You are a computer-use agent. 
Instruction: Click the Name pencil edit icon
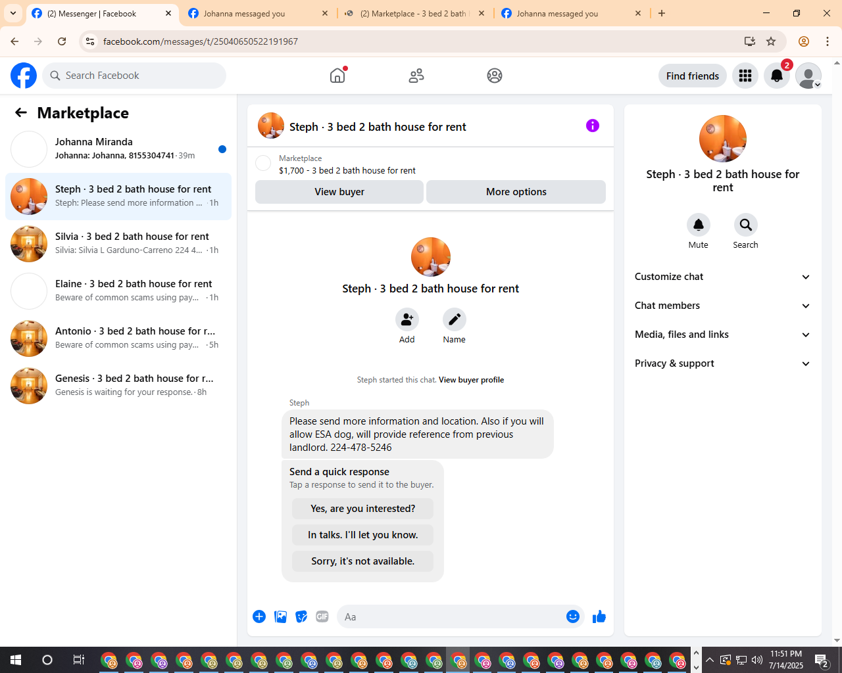455,319
